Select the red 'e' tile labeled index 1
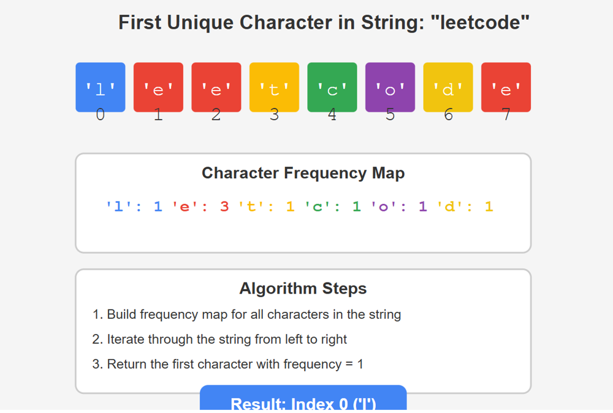613x413 pixels. point(158,87)
